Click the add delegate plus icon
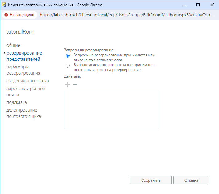219x194 pixels. (68, 85)
